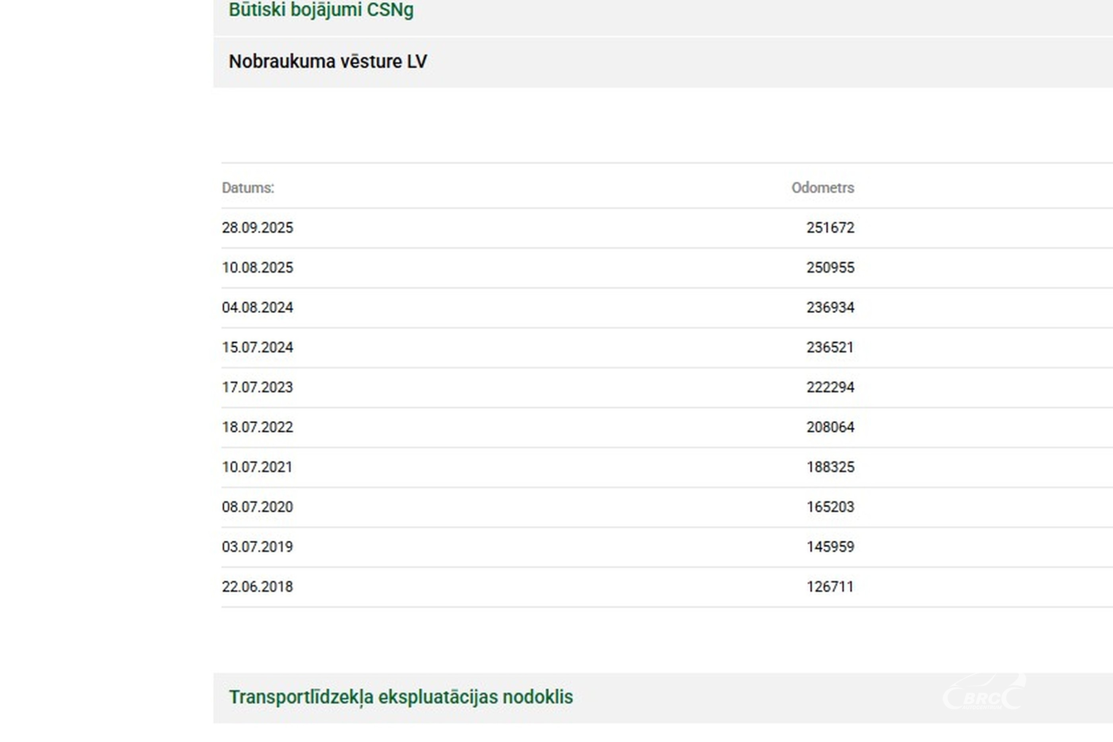Click the 04.08.2024 date cell

click(258, 308)
